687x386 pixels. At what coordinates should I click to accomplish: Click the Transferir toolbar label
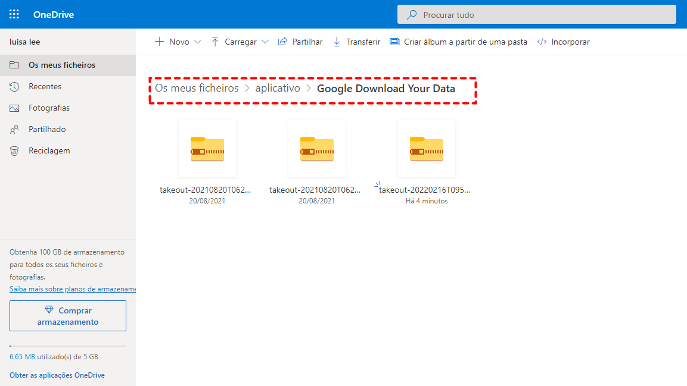363,42
